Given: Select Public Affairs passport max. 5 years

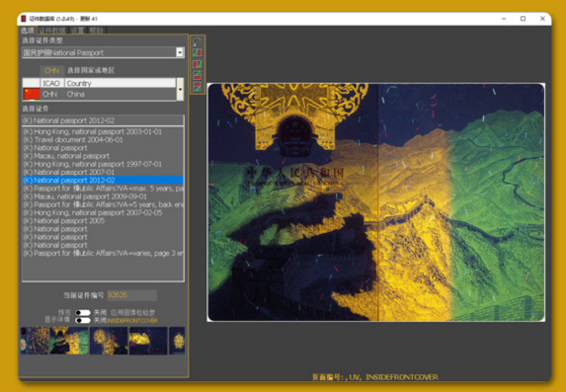Looking at the screenshot, I should tap(103, 189).
